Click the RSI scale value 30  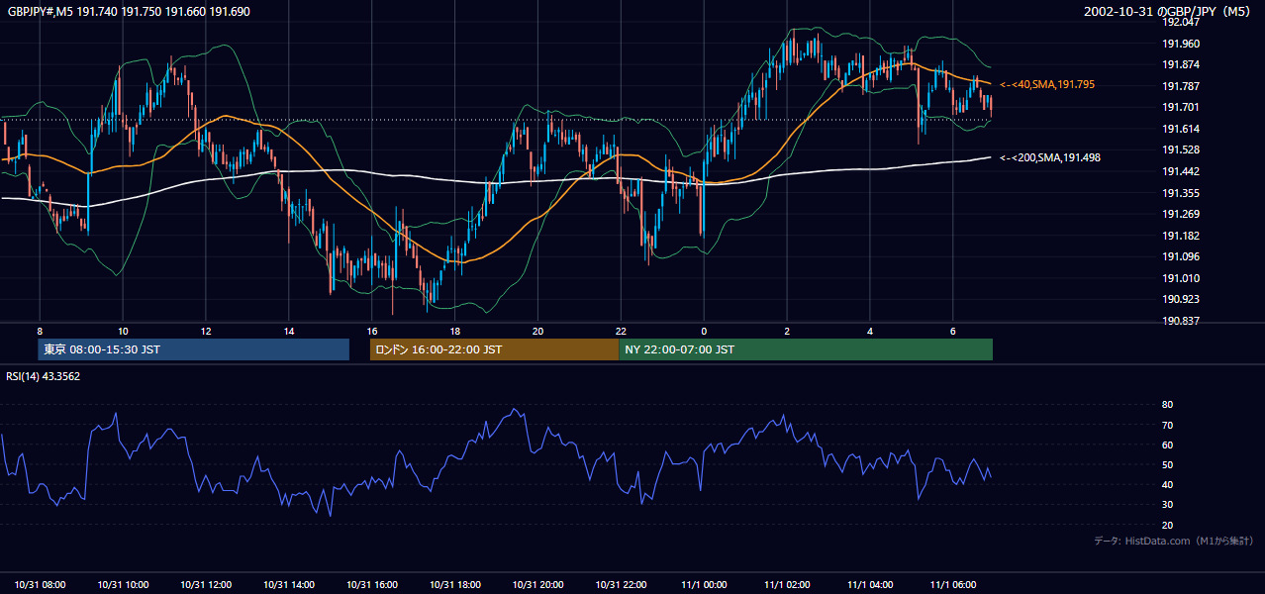[1168, 505]
